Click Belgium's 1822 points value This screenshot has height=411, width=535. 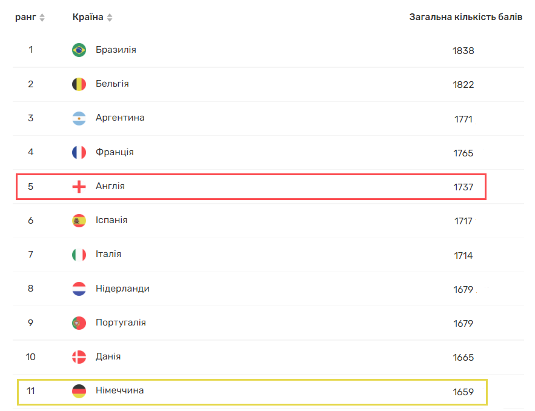(x=463, y=85)
